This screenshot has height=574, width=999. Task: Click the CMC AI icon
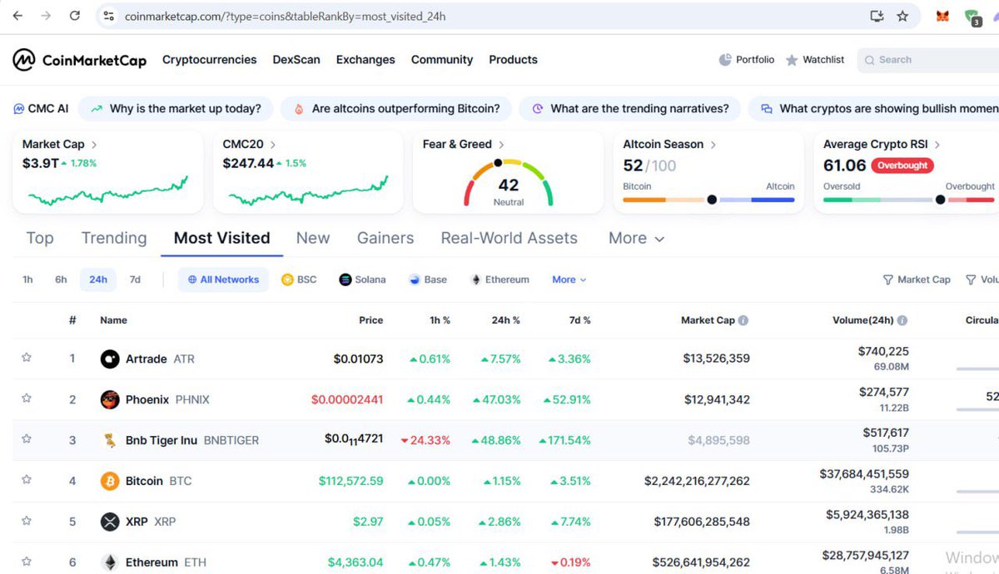(x=18, y=108)
